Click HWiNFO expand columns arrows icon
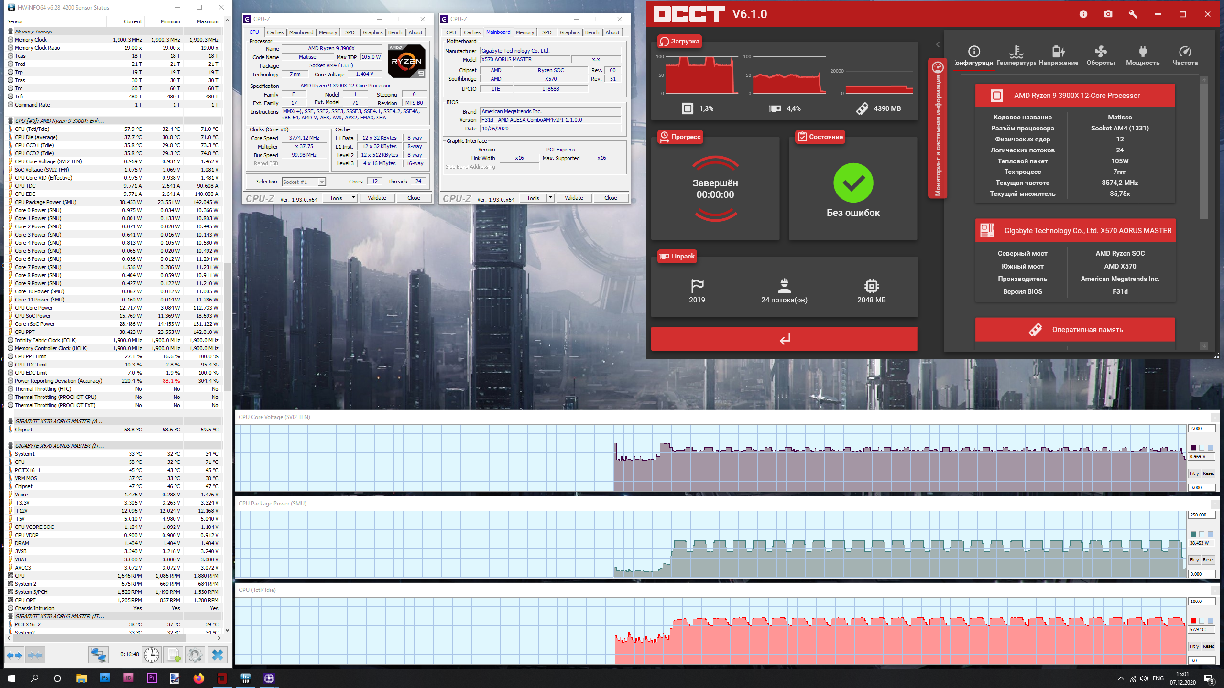1224x688 pixels. [14, 655]
